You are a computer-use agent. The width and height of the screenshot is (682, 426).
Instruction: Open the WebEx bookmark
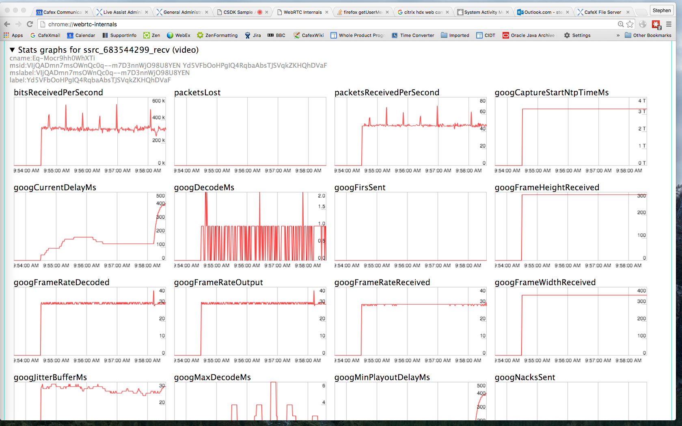pos(179,35)
